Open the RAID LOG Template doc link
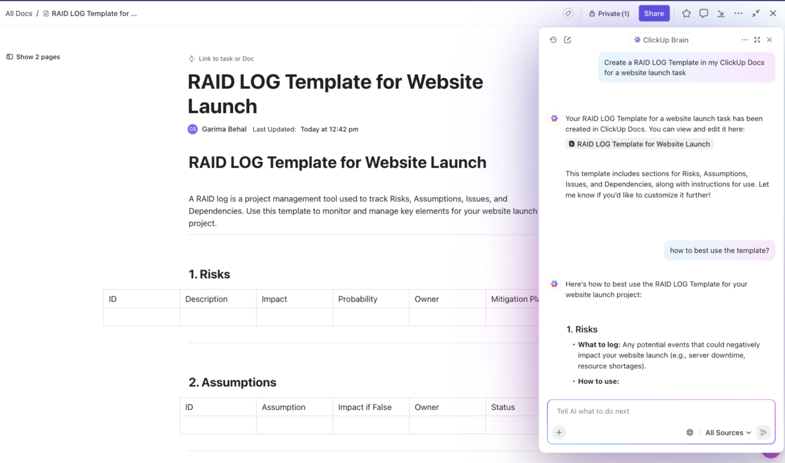The image size is (785, 463). (639, 144)
